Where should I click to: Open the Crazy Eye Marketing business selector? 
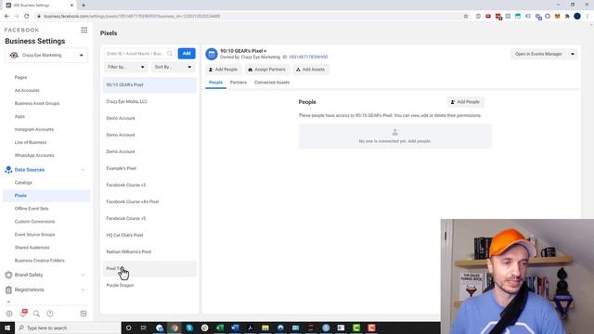(46, 56)
